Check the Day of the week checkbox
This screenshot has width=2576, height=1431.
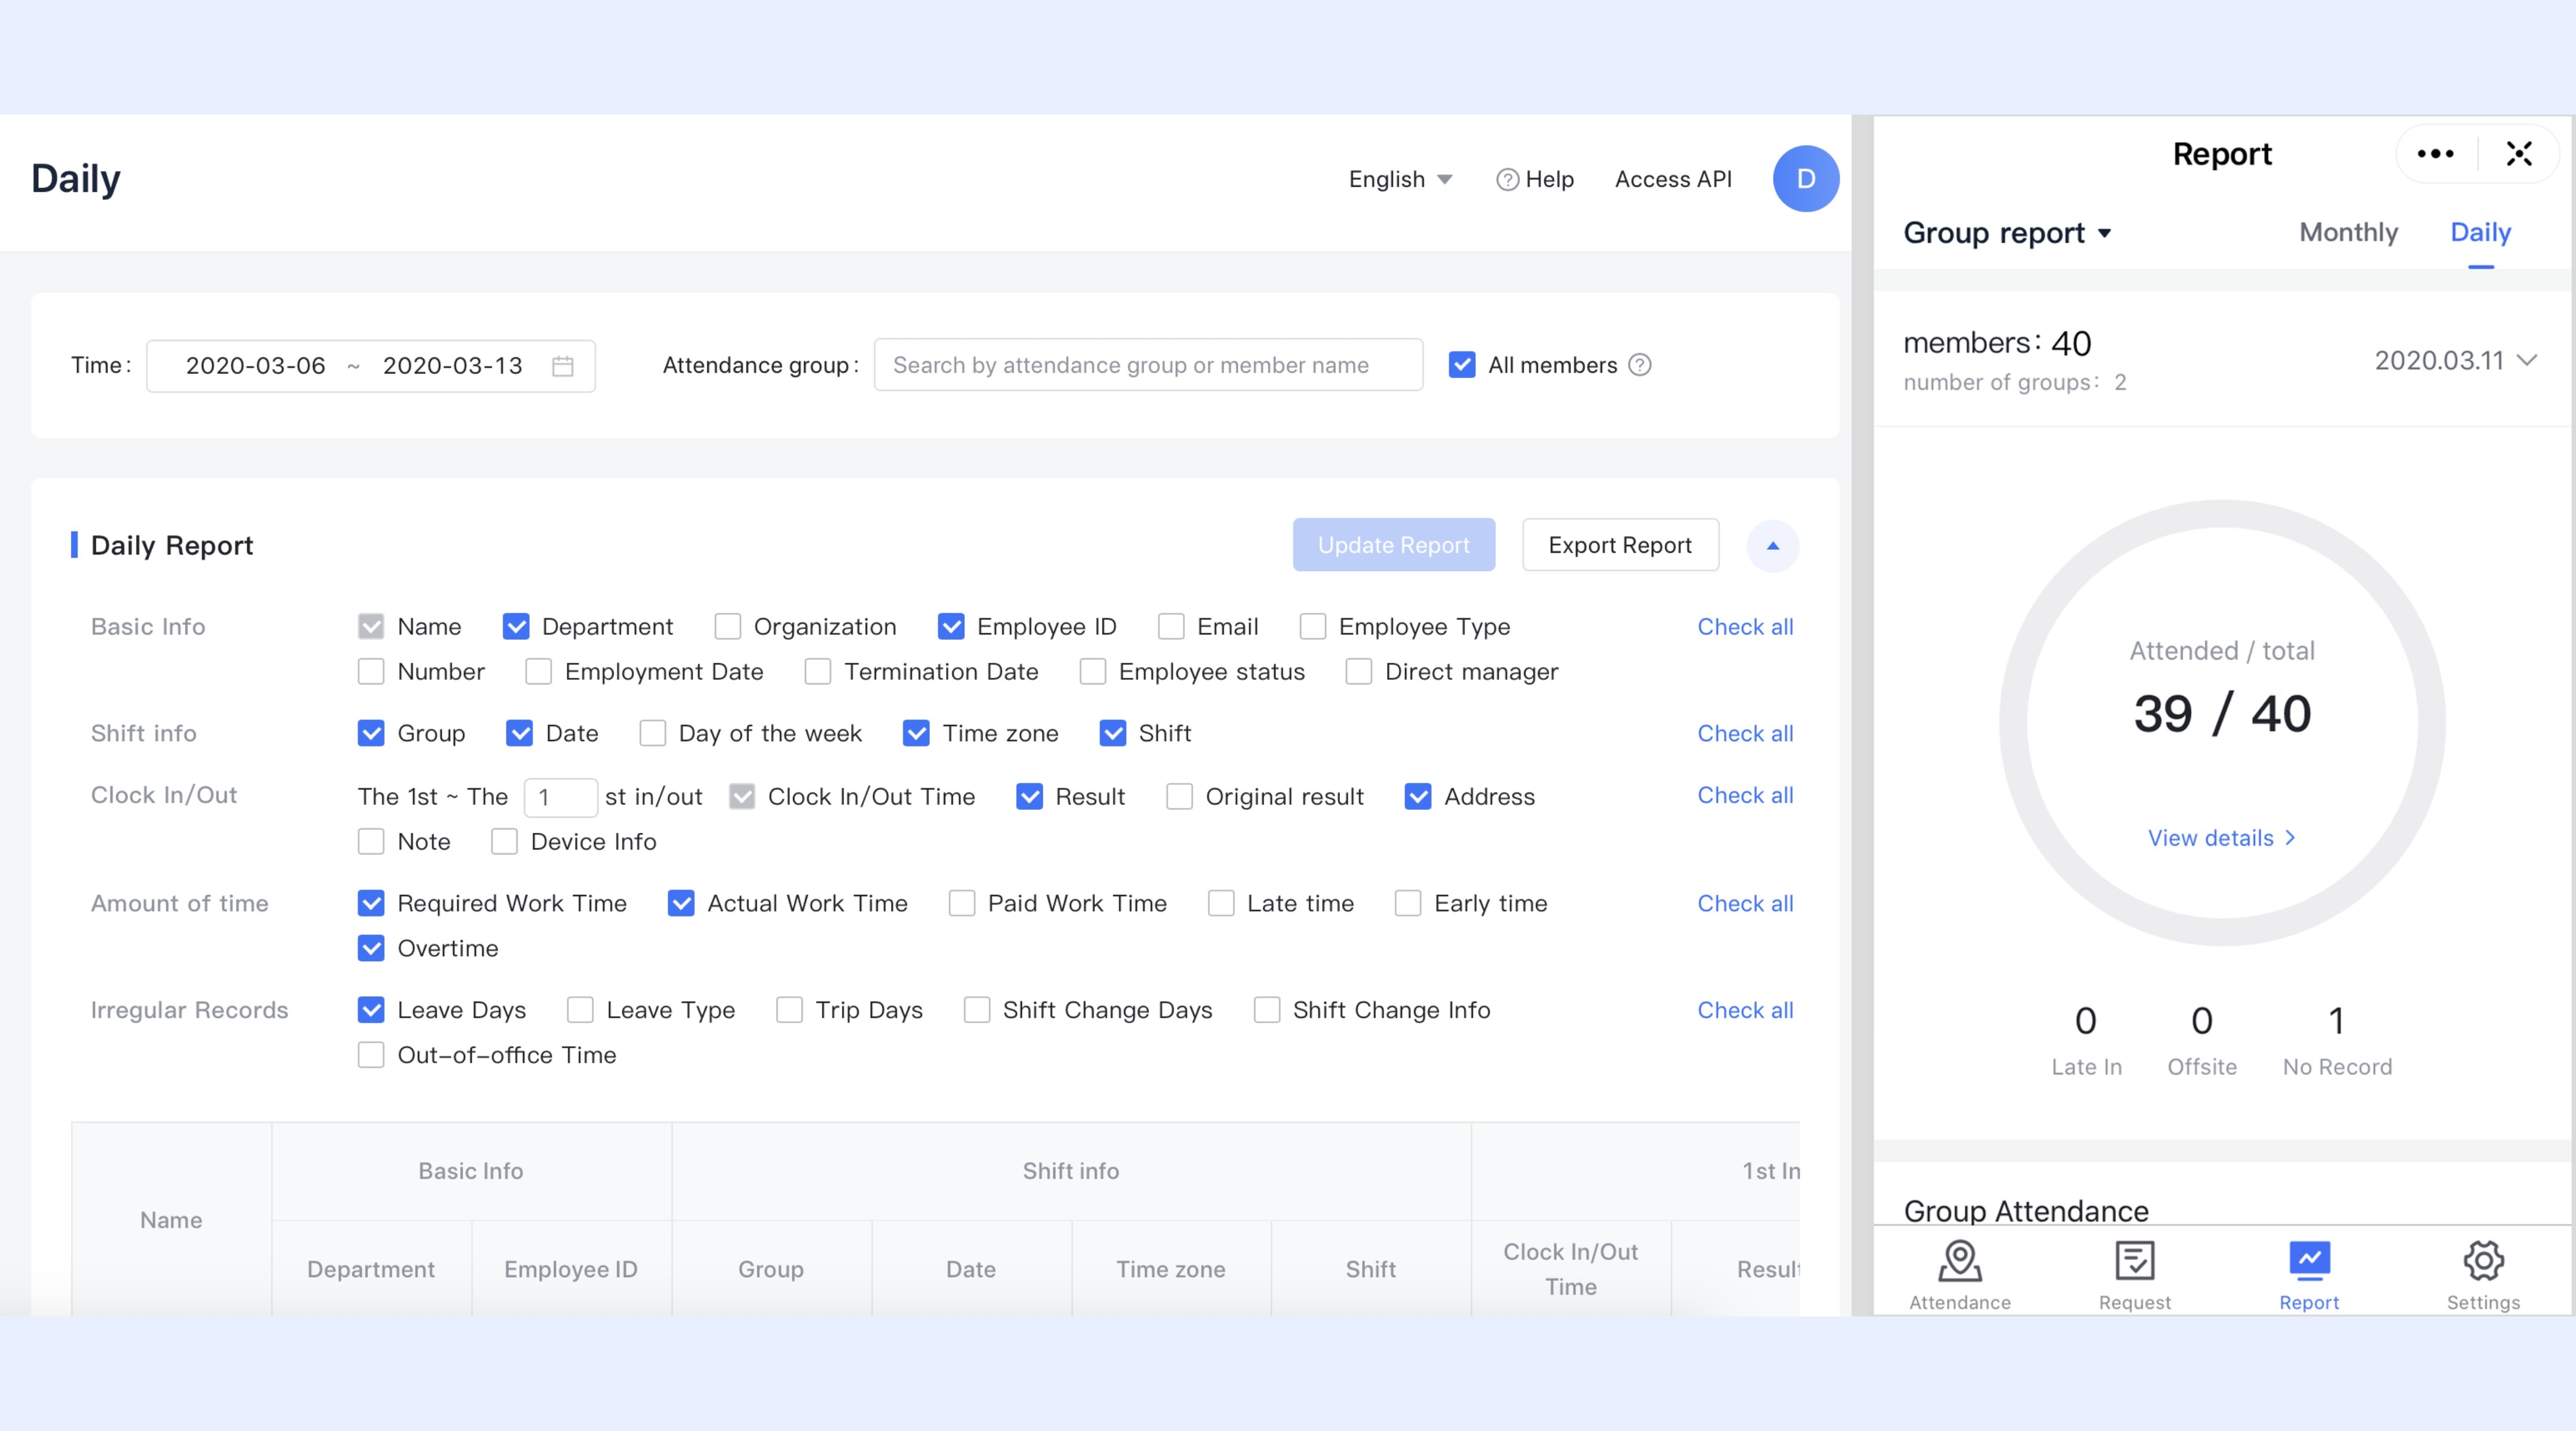click(653, 733)
